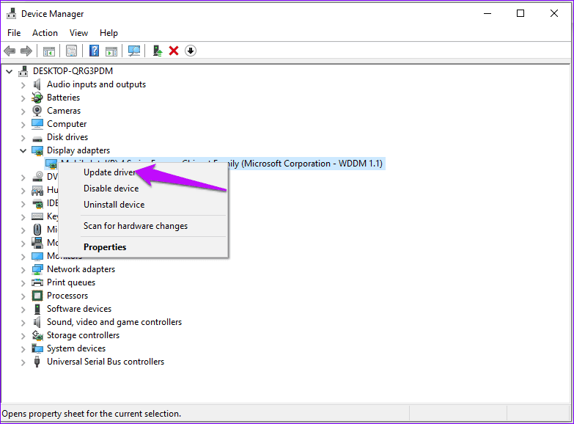Click the Network adapters category icon
The image size is (574, 424).
(37, 269)
